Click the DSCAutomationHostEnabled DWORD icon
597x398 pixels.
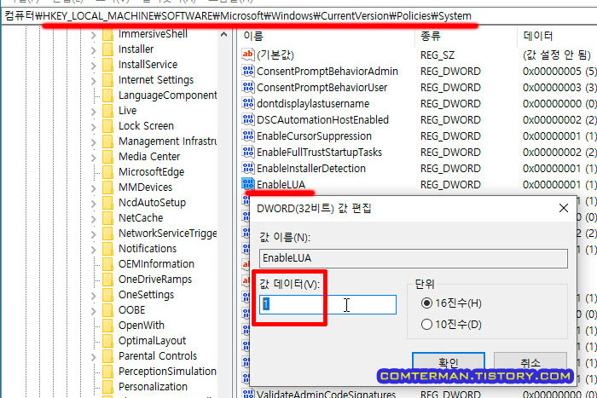coord(248,119)
